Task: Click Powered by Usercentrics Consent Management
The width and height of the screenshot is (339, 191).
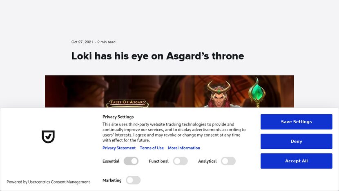Action: (48, 182)
